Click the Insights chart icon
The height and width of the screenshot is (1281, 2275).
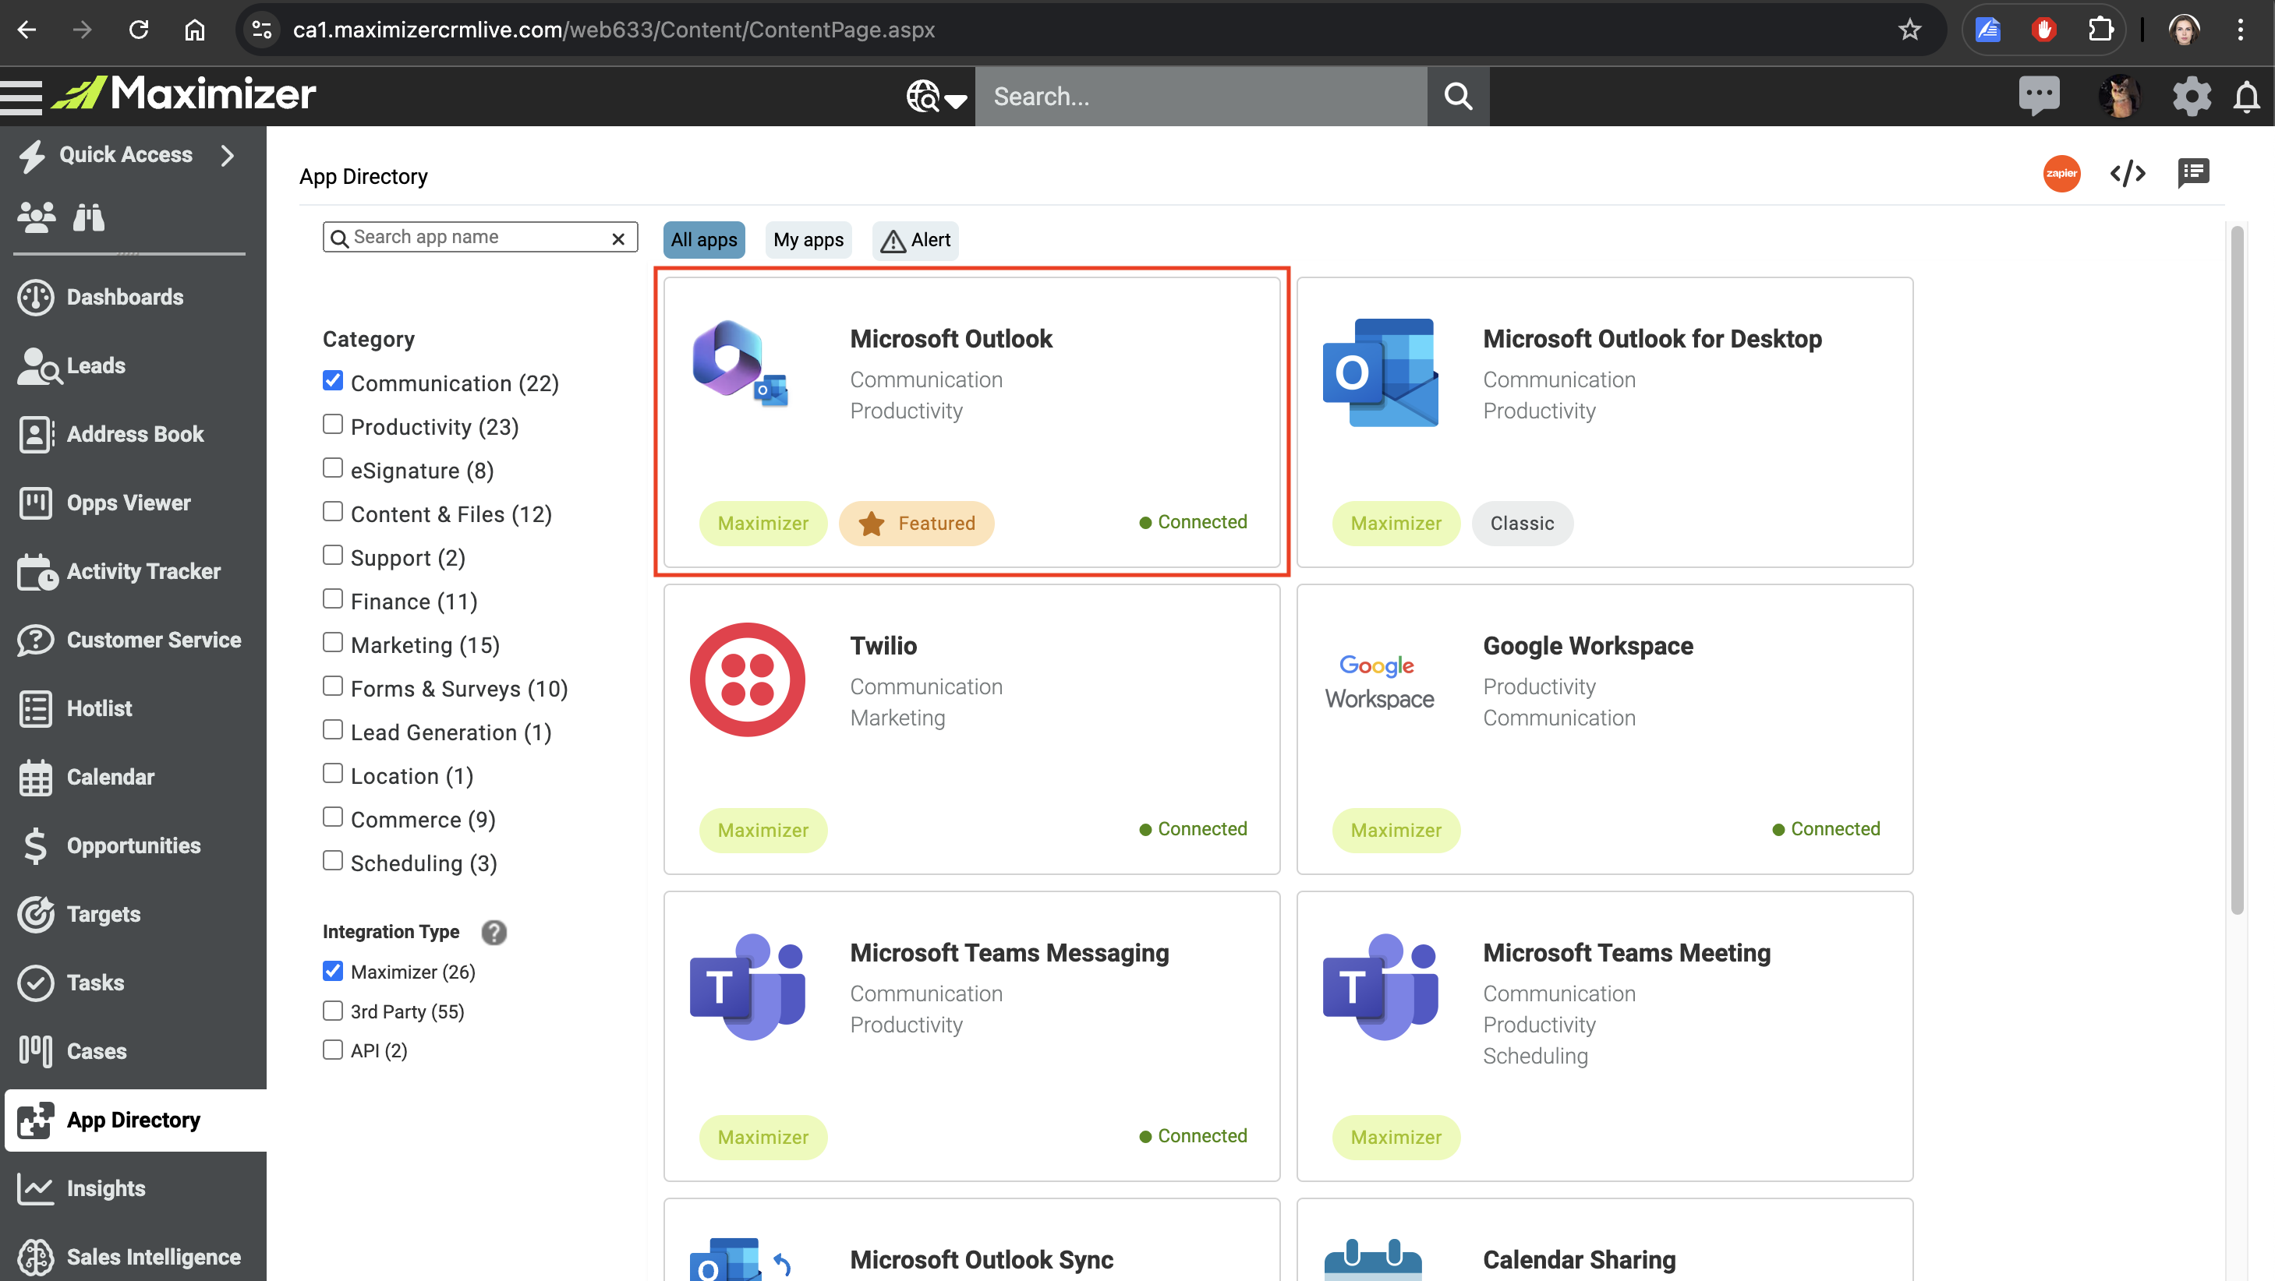tap(35, 1189)
